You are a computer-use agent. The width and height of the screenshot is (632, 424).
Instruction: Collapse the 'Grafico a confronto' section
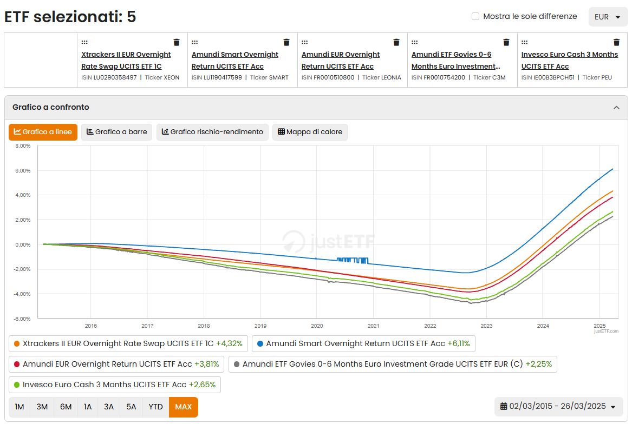click(616, 108)
